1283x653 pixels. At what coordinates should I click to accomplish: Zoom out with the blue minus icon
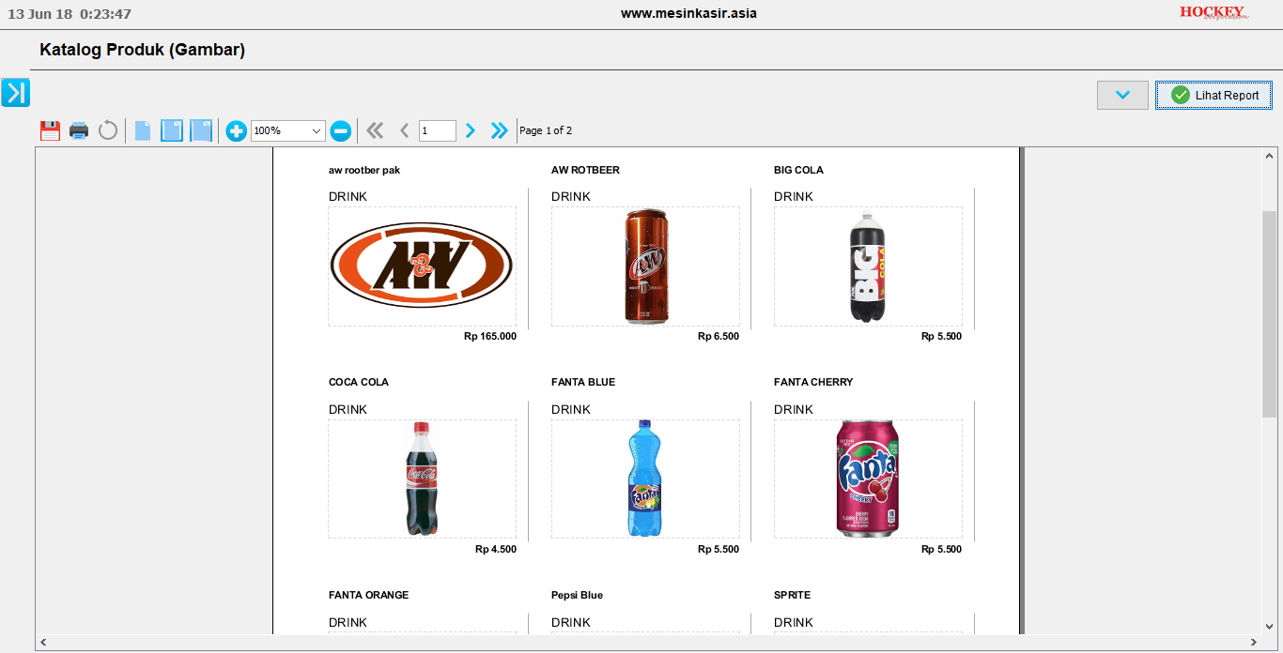tap(341, 130)
